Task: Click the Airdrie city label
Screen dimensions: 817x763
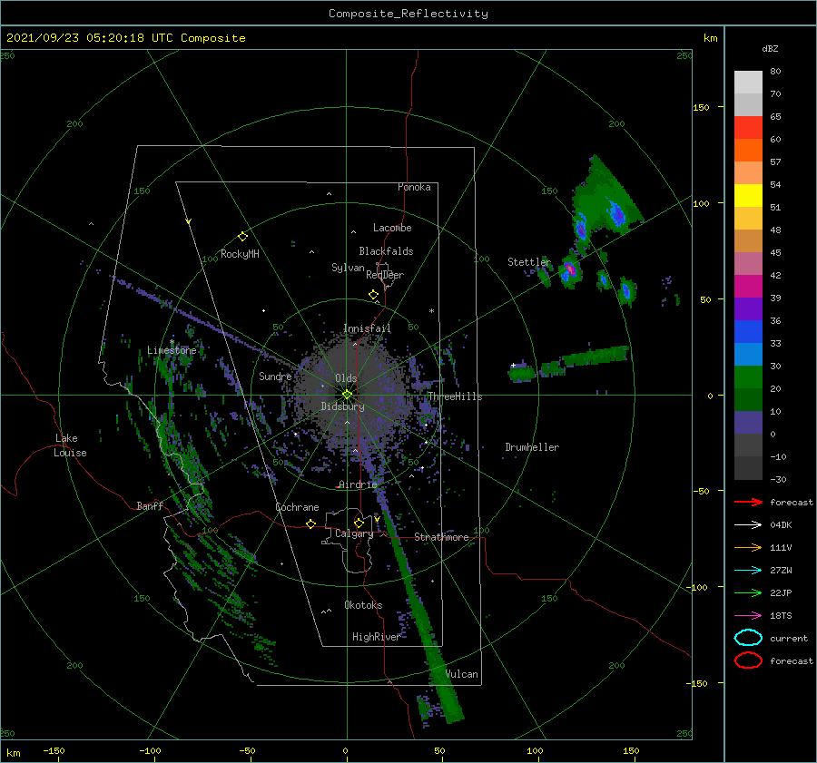Action: (358, 484)
